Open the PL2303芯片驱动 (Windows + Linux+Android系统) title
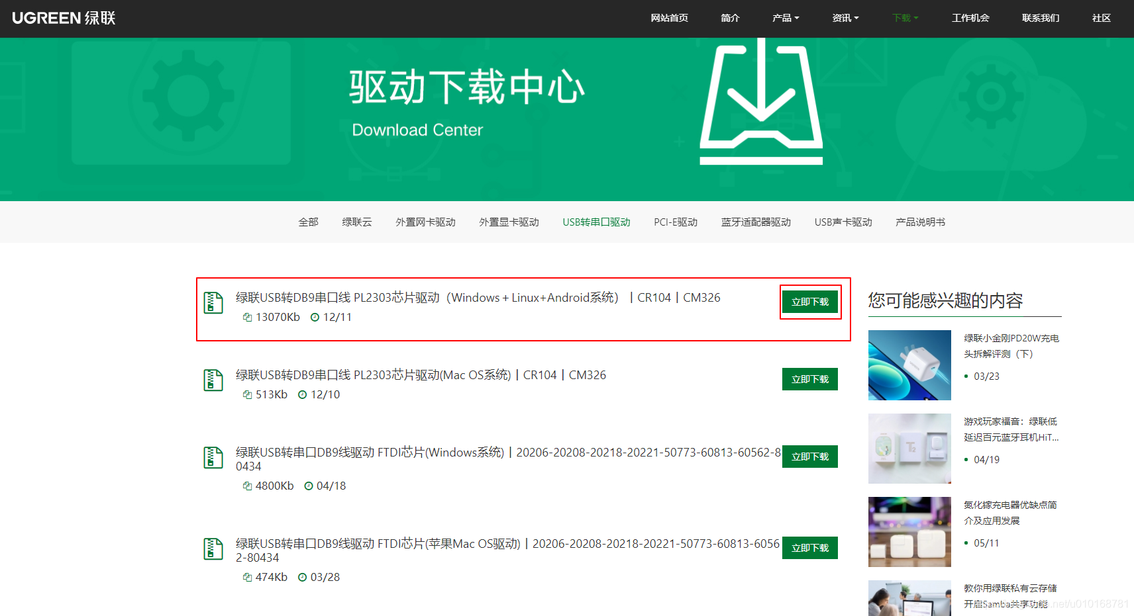This screenshot has width=1134, height=616. click(478, 298)
